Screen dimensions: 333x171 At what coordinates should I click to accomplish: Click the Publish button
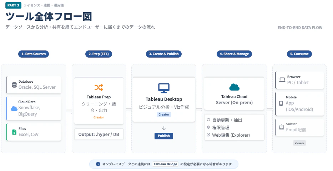point(164,136)
